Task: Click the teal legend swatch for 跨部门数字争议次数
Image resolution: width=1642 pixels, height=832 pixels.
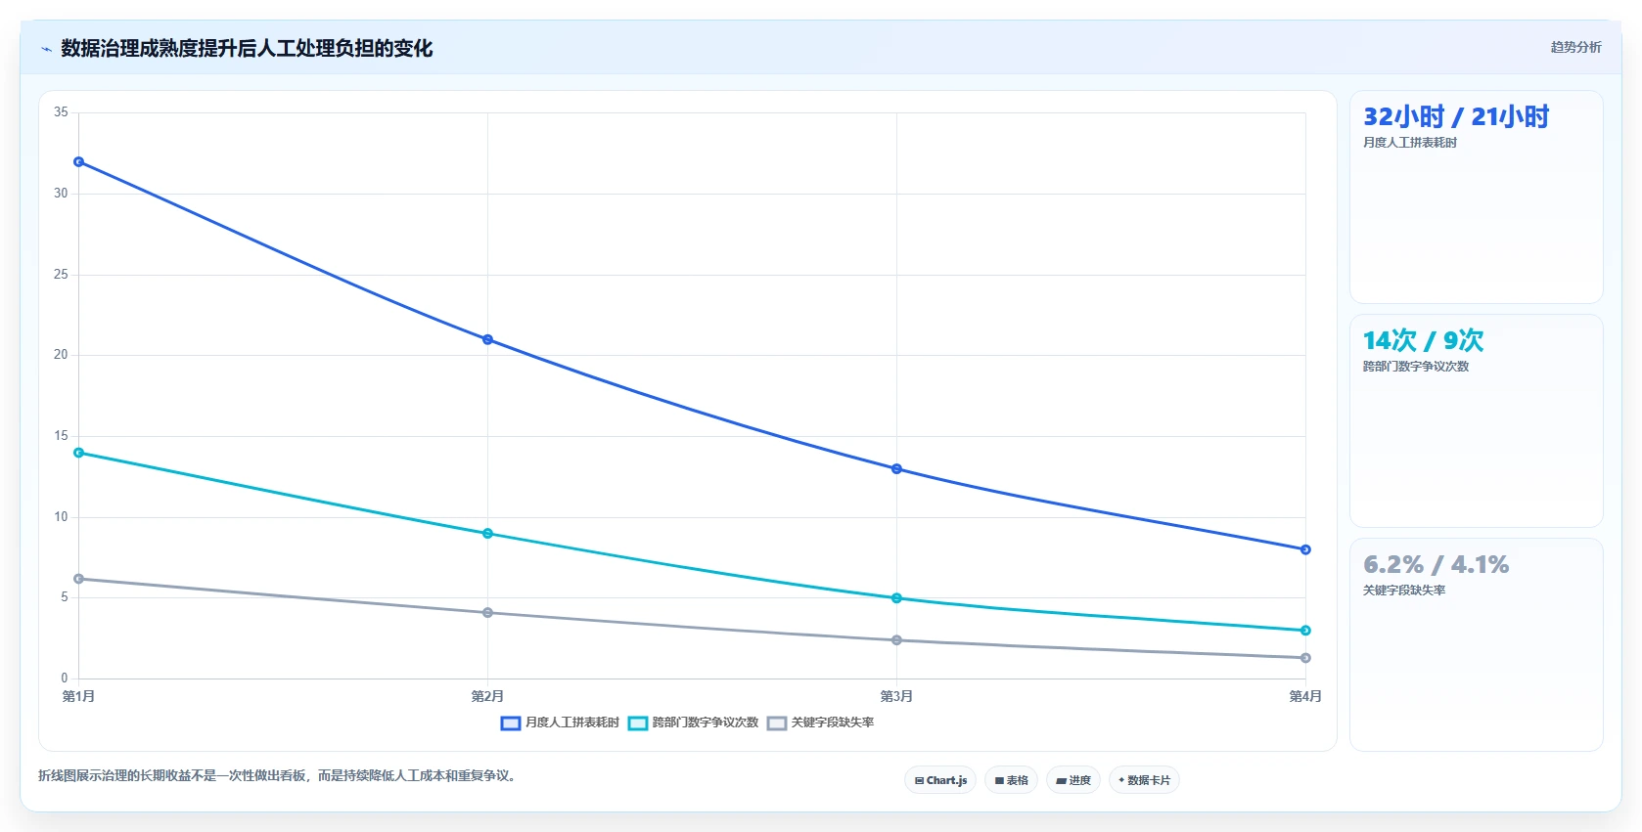Action: [637, 723]
